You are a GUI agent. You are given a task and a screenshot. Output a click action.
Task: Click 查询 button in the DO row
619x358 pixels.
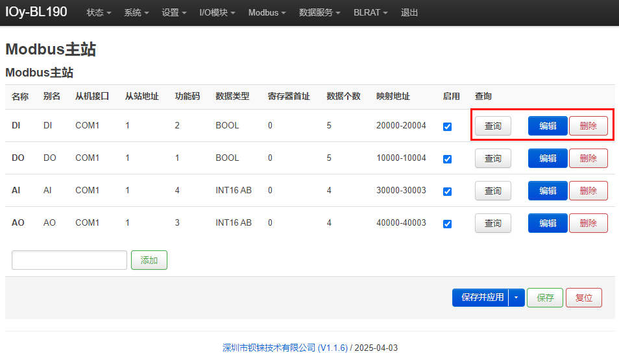point(492,158)
